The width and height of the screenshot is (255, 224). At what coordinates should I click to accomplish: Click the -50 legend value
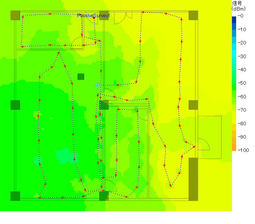tap(242, 83)
